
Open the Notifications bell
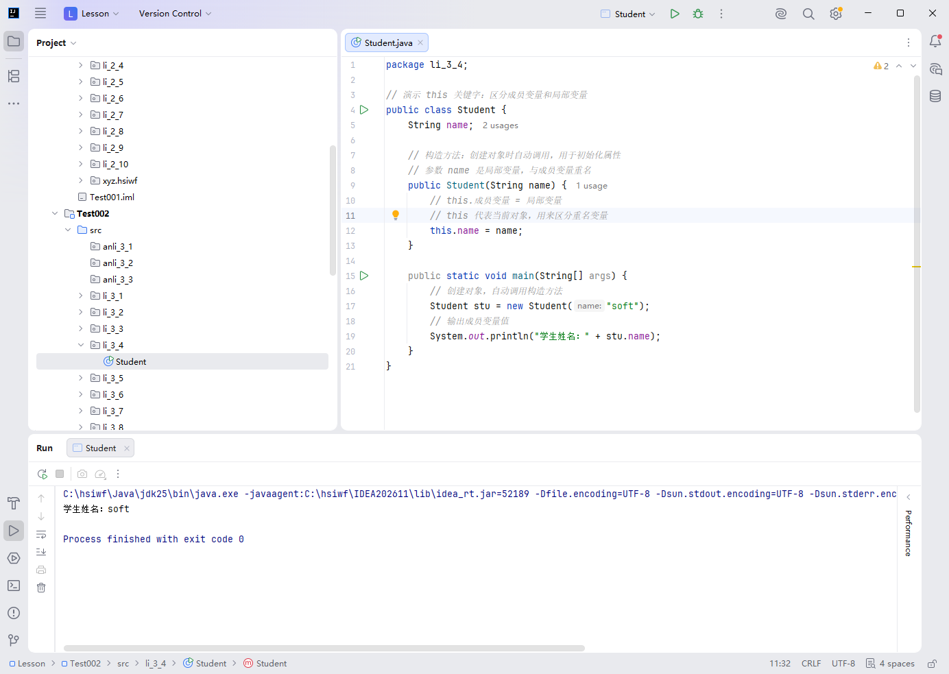(935, 41)
